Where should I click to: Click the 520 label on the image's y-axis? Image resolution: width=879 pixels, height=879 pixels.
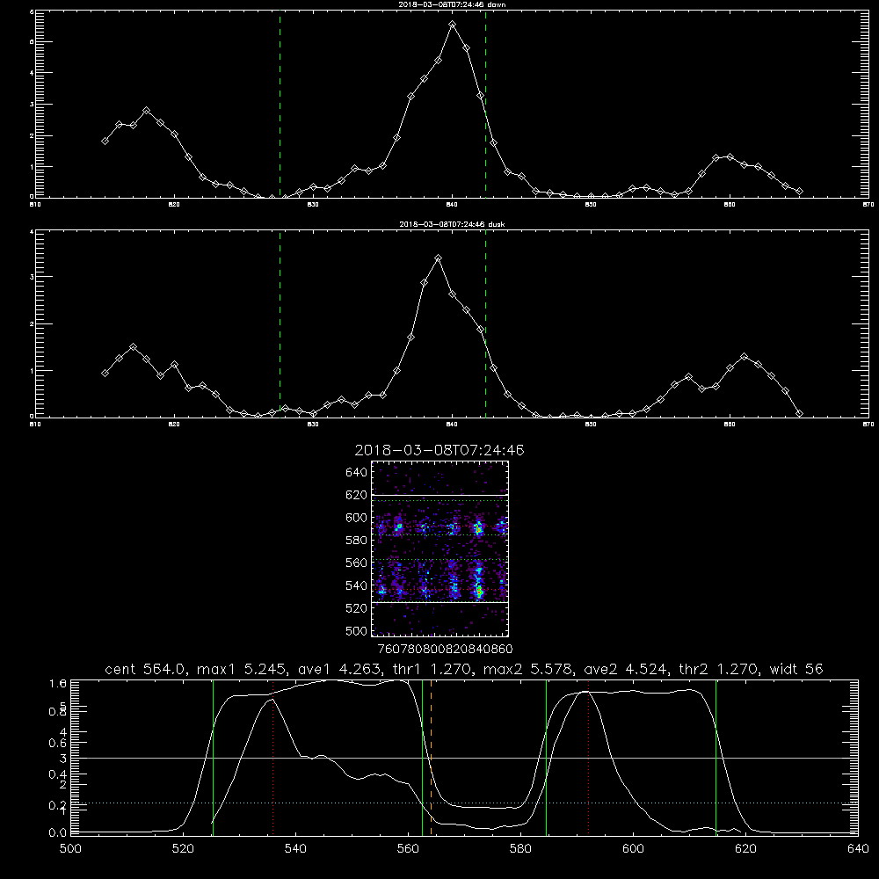pos(357,608)
